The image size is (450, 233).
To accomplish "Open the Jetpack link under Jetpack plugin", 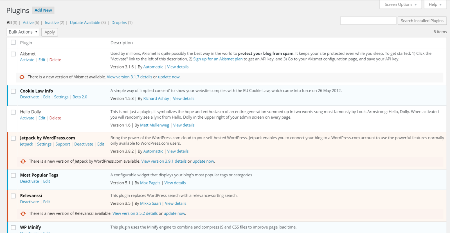I will click(x=26, y=144).
